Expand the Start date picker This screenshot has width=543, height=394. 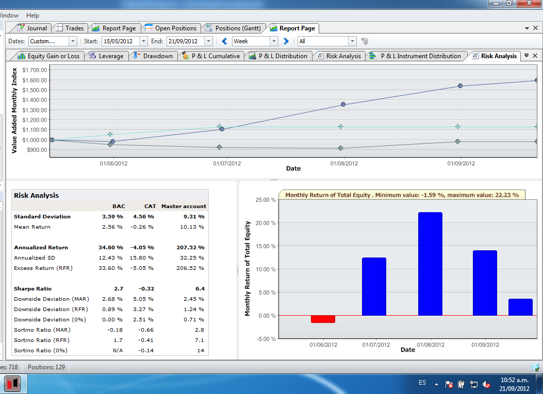point(144,41)
